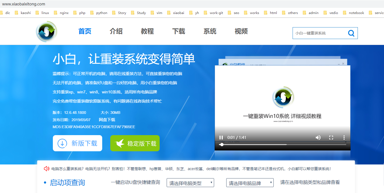Image resolution: width=384 pixels, height=193 pixels.
Task: Select the 教程 navigation item
Action: 147,31
